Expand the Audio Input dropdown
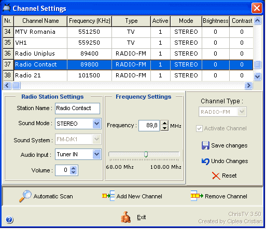Screen dimensions: 266x229 [x=96, y=154]
